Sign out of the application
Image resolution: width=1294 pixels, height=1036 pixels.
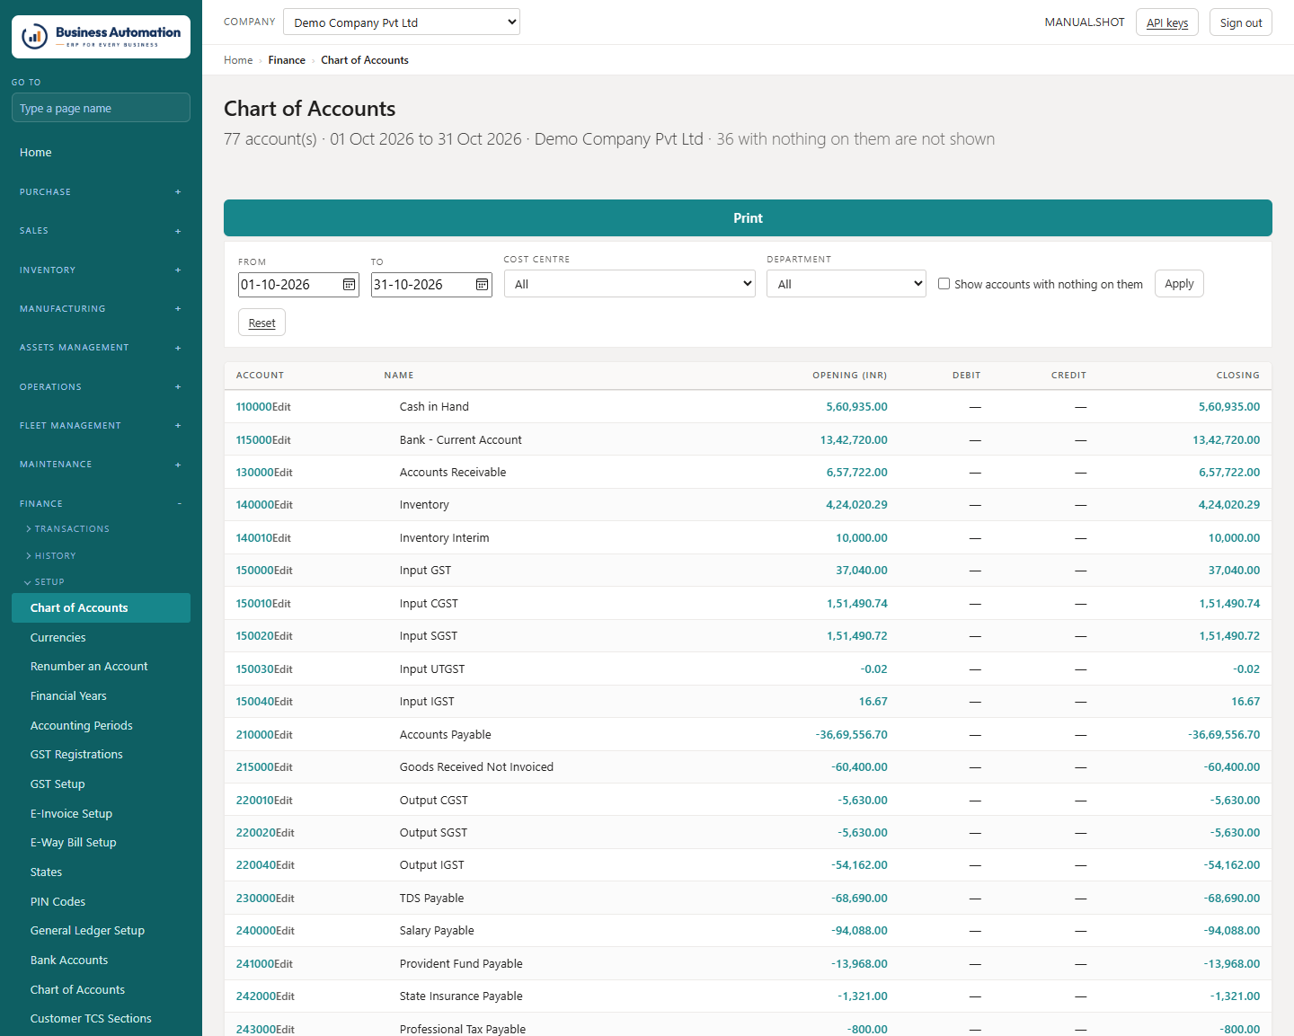pos(1241,22)
